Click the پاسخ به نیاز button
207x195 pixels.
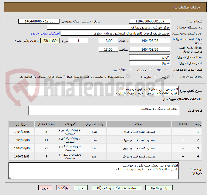coord(159,188)
